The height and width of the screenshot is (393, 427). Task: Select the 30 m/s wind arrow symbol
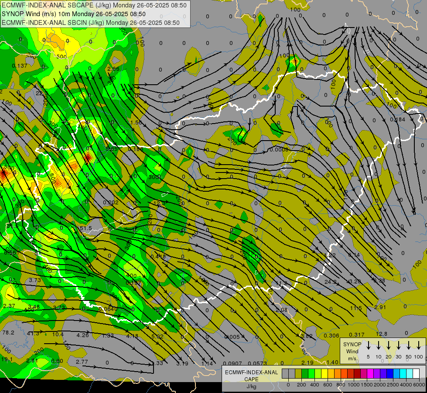(x=398, y=345)
